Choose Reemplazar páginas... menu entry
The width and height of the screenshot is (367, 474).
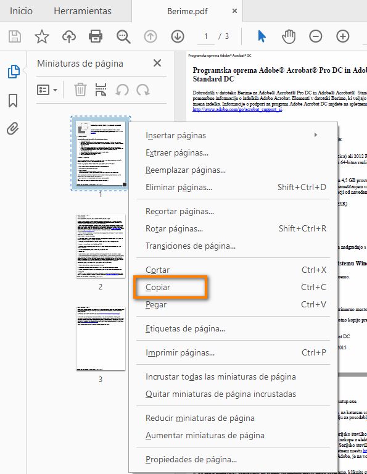coord(233,170)
